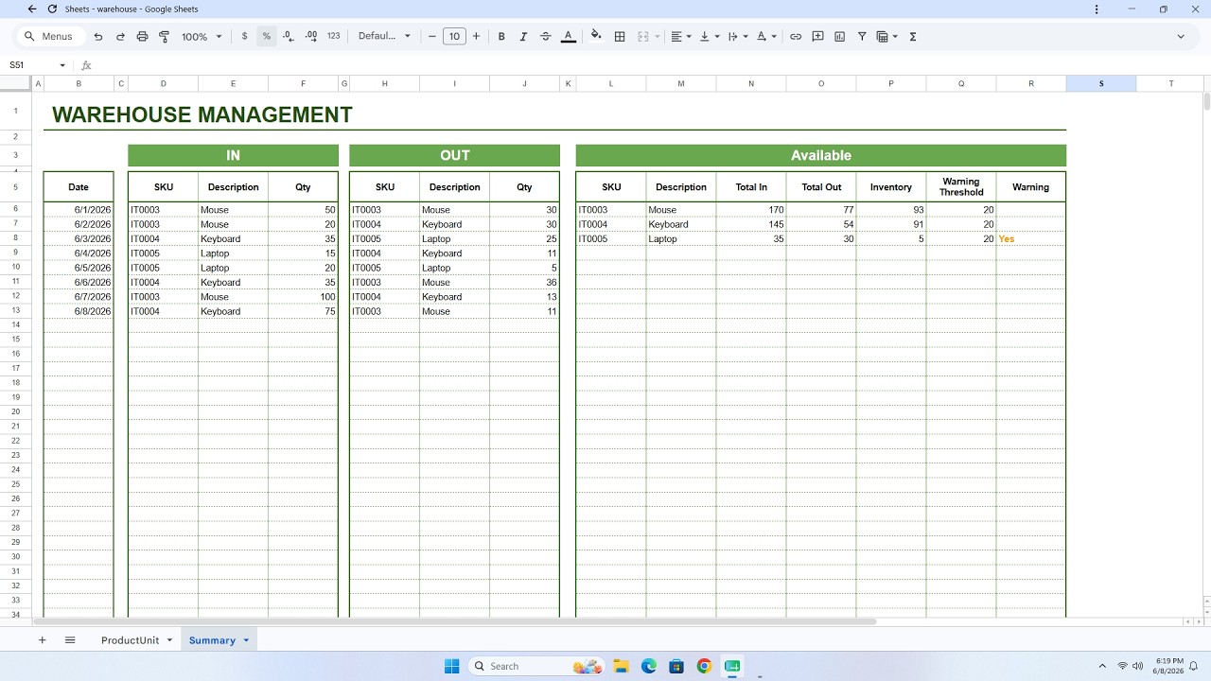Click the Undo icon in toolbar
1211x681 pixels.
pyautogui.click(x=98, y=37)
